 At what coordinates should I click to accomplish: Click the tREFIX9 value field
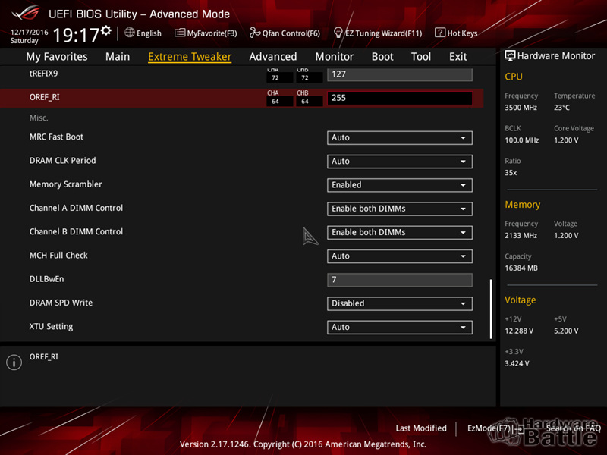400,74
